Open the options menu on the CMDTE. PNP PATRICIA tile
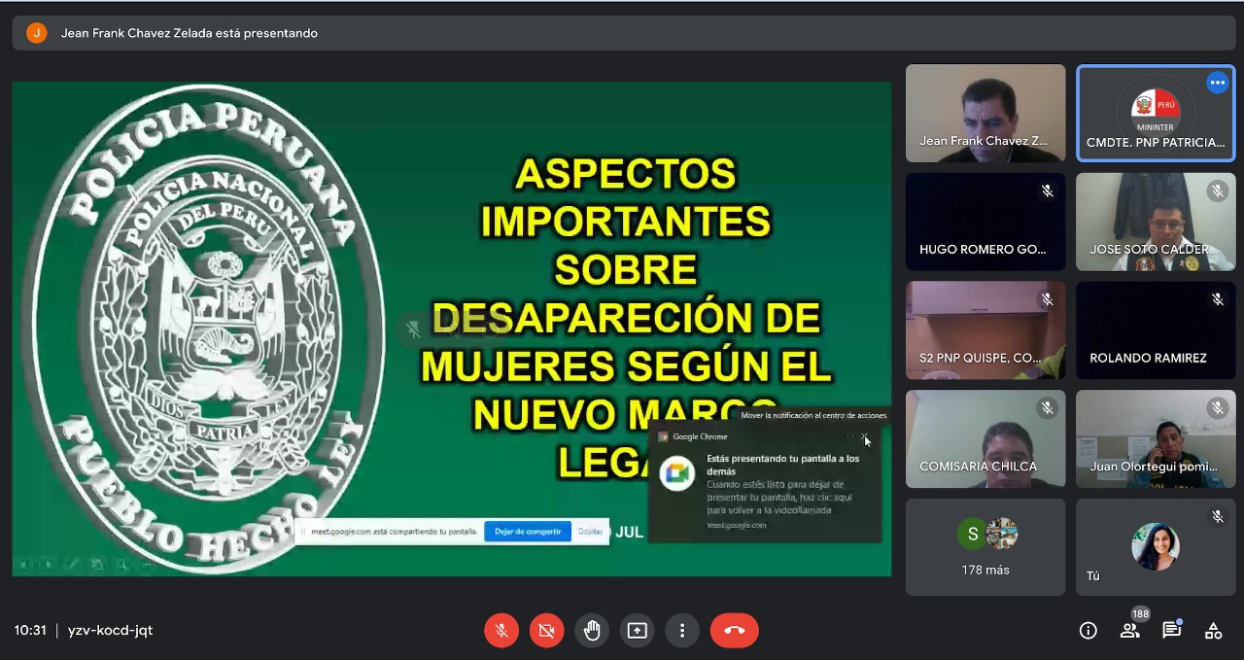This screenshot has height=660, width=1244. (1218, 83)
